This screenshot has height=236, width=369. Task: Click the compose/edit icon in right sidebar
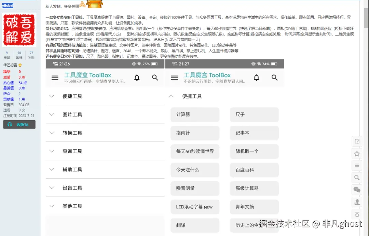coord(357,141)
